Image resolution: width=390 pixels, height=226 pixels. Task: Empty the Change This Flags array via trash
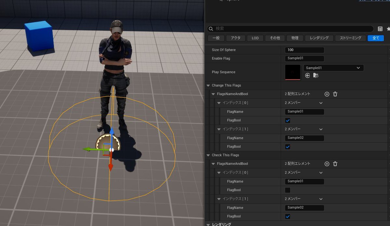(335, 94)
